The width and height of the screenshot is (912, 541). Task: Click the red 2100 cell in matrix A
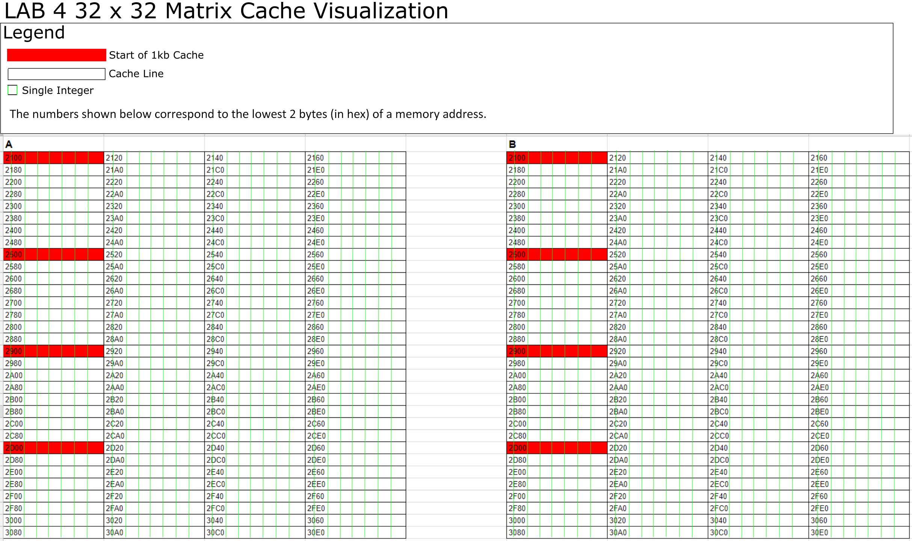(53, 158)
